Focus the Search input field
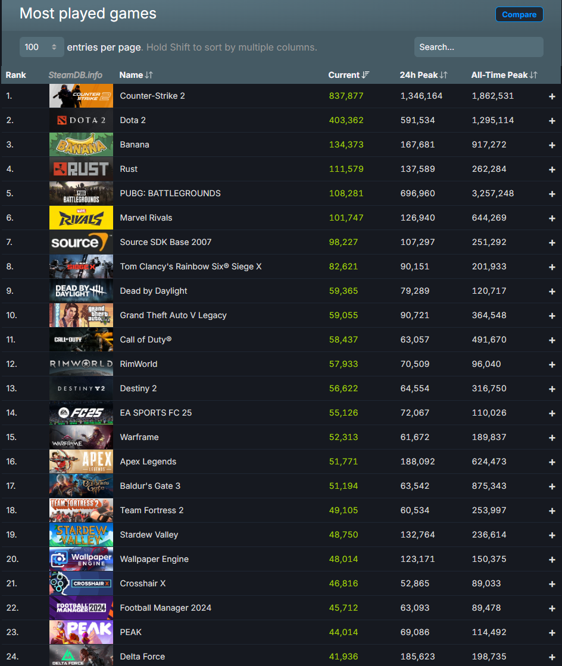Image resolution: width=562 pixels, height=666 pixels. tap(479, 47)
